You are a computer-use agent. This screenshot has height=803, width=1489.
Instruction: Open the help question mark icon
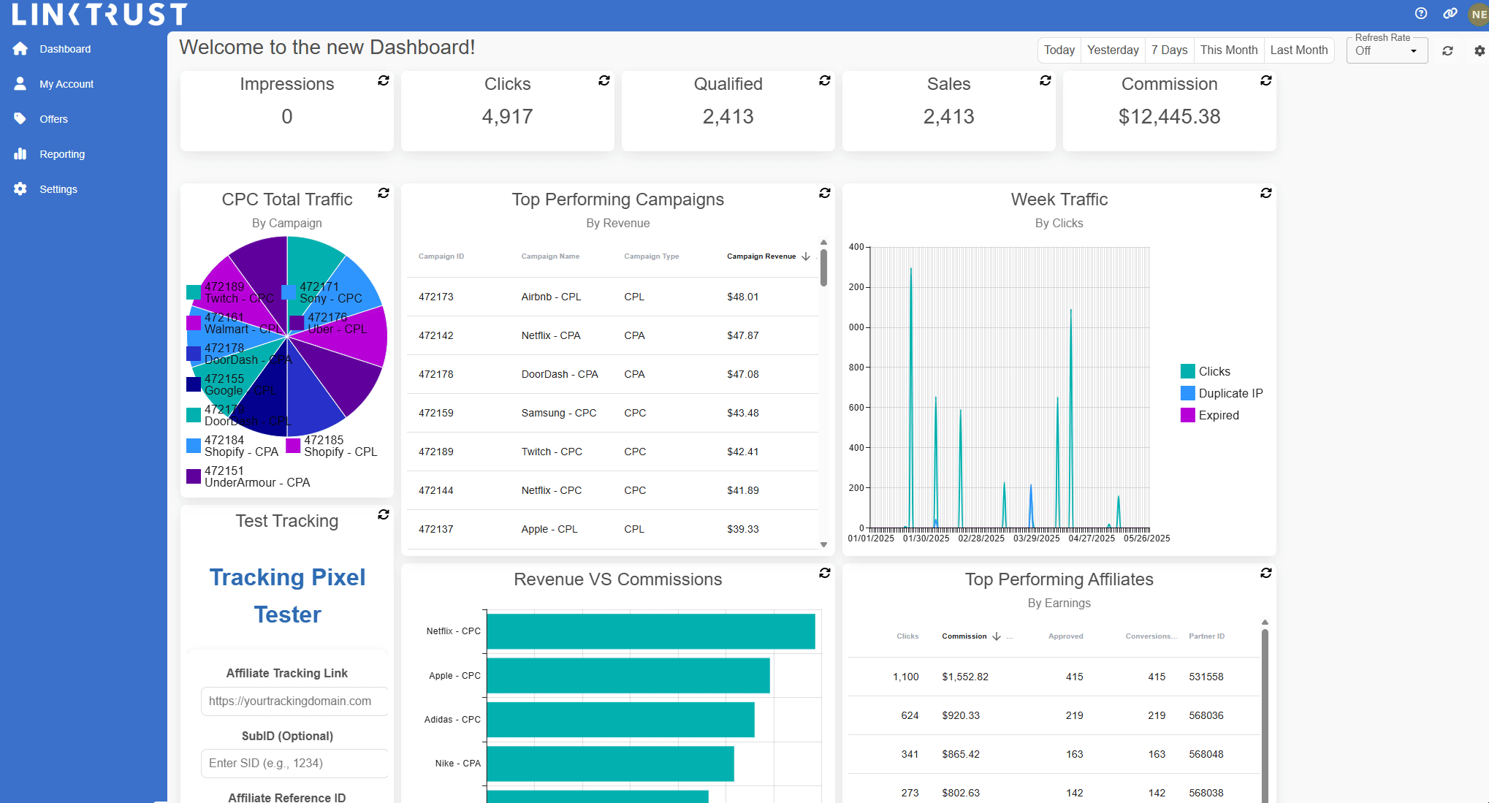click(1421, 13)
